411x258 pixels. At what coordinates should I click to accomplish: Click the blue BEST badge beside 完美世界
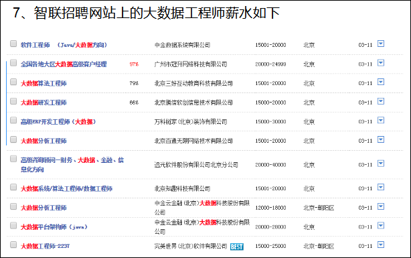pos(237,247)
